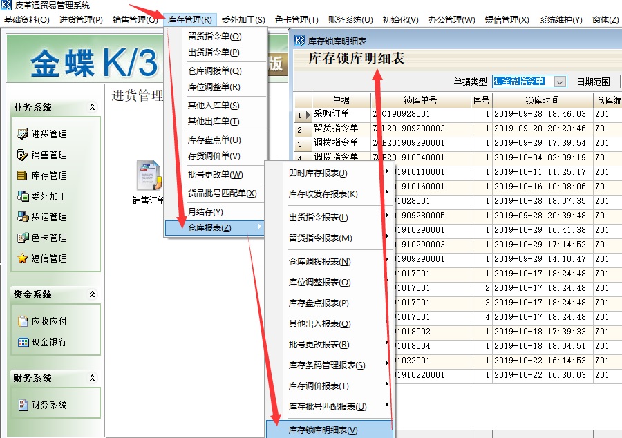Collapse the 业务系统 panel section
Screen dimensions: 622x438
[92, 108]
